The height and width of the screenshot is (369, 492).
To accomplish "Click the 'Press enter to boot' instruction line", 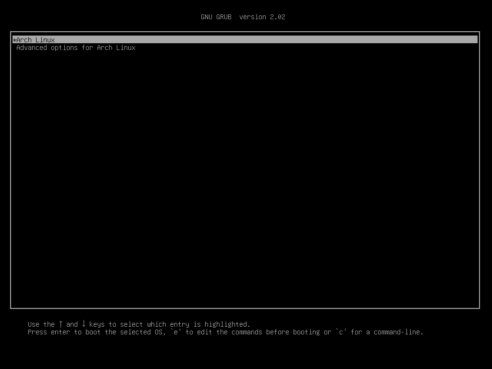I will point(226,332).
